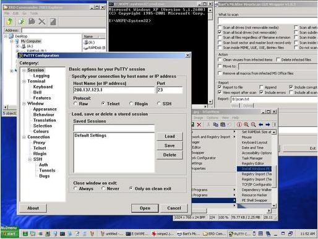Viewport: 318px width, 239px height.
Task: Select Logging in PuTTY category tree
Action: click(x=41, y=76)
